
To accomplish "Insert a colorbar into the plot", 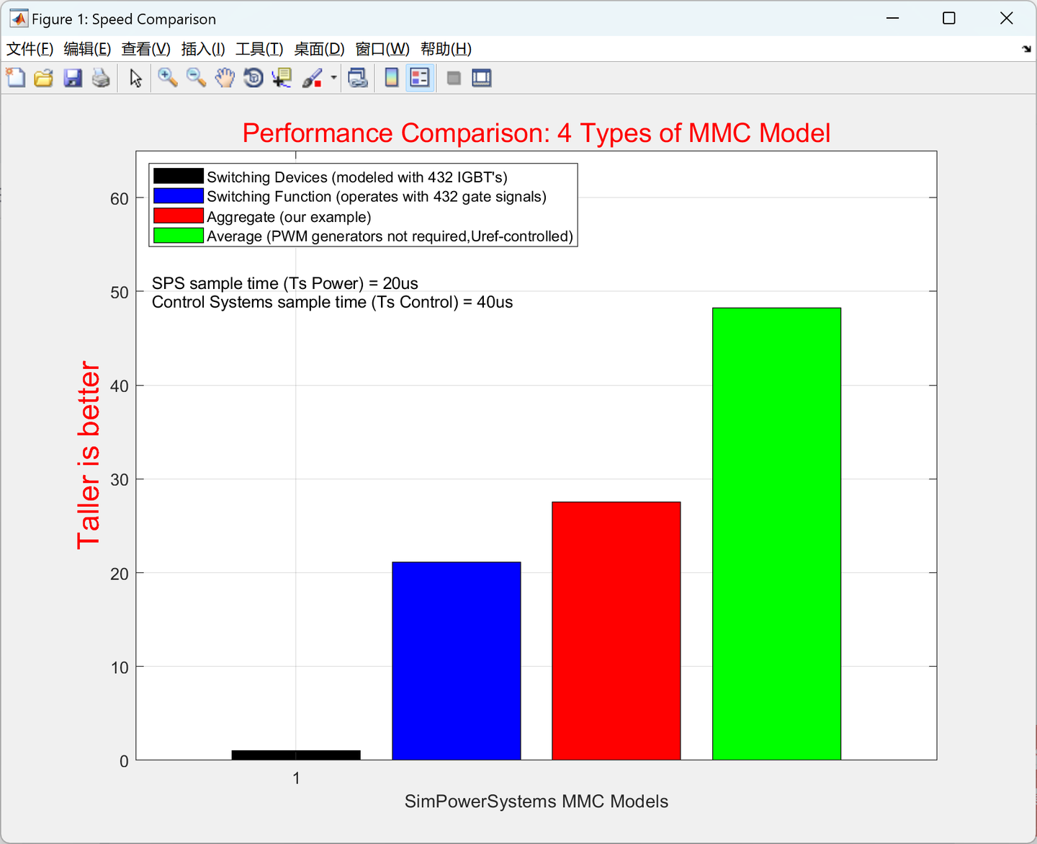I will [x=391, y=77].
